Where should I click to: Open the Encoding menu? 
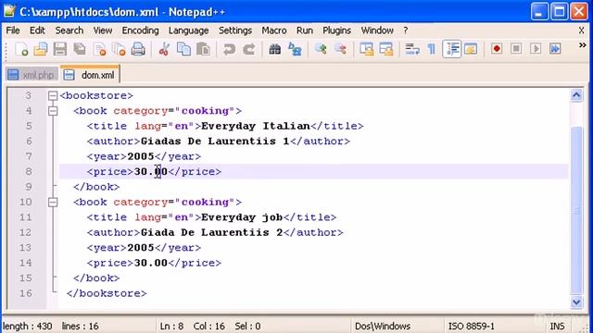[x=140, y=31]
